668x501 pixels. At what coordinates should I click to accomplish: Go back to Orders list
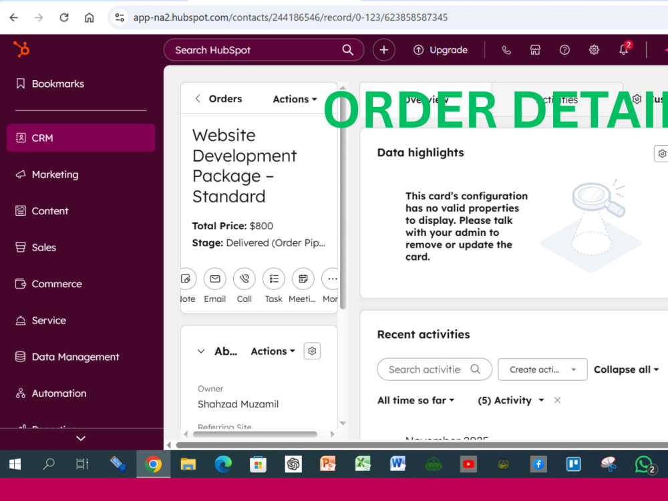click(218, 99)
